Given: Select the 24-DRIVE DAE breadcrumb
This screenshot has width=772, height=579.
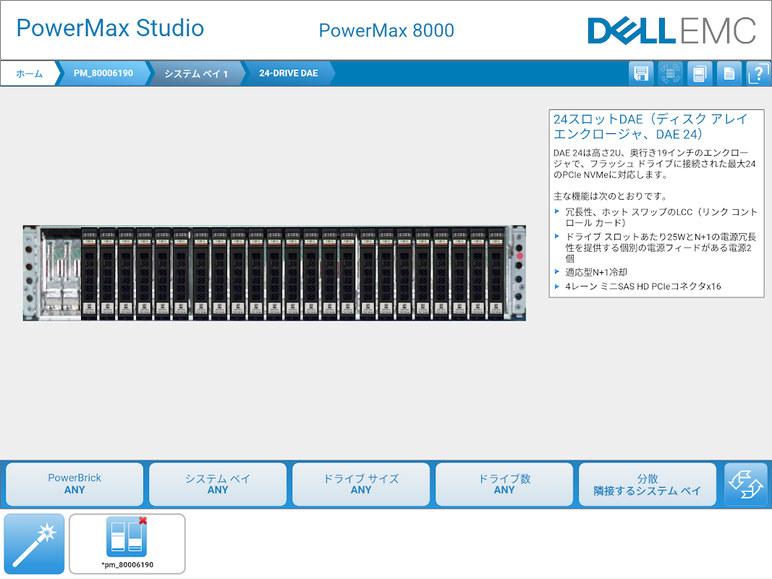Looking at the screenshot, I should click(289, 73).
